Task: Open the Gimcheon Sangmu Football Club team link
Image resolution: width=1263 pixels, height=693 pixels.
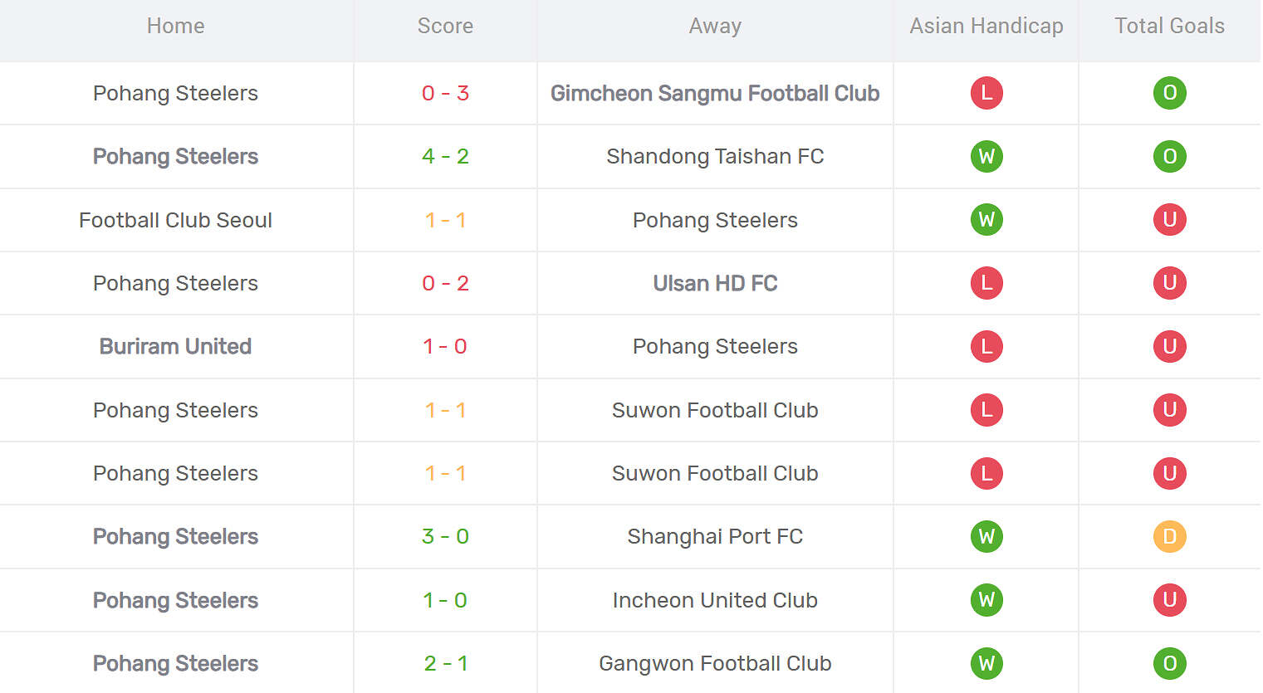Action: pos(715,93)
